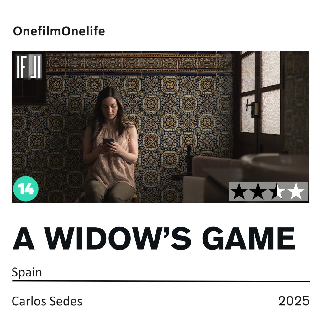
Task: Click the green 14 age rating badge
Action: (26, 189)
